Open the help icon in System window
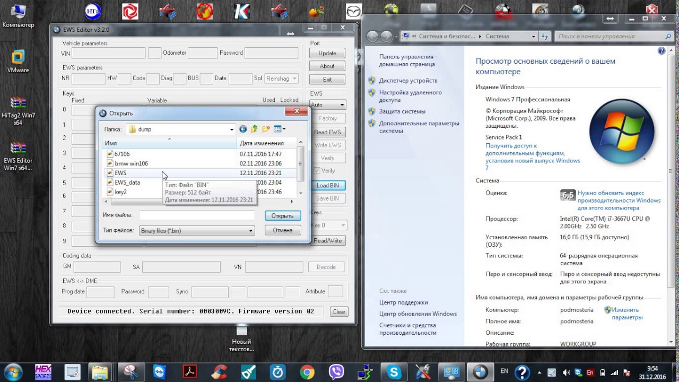The image size is (679, 382). [x=661, y=51]
